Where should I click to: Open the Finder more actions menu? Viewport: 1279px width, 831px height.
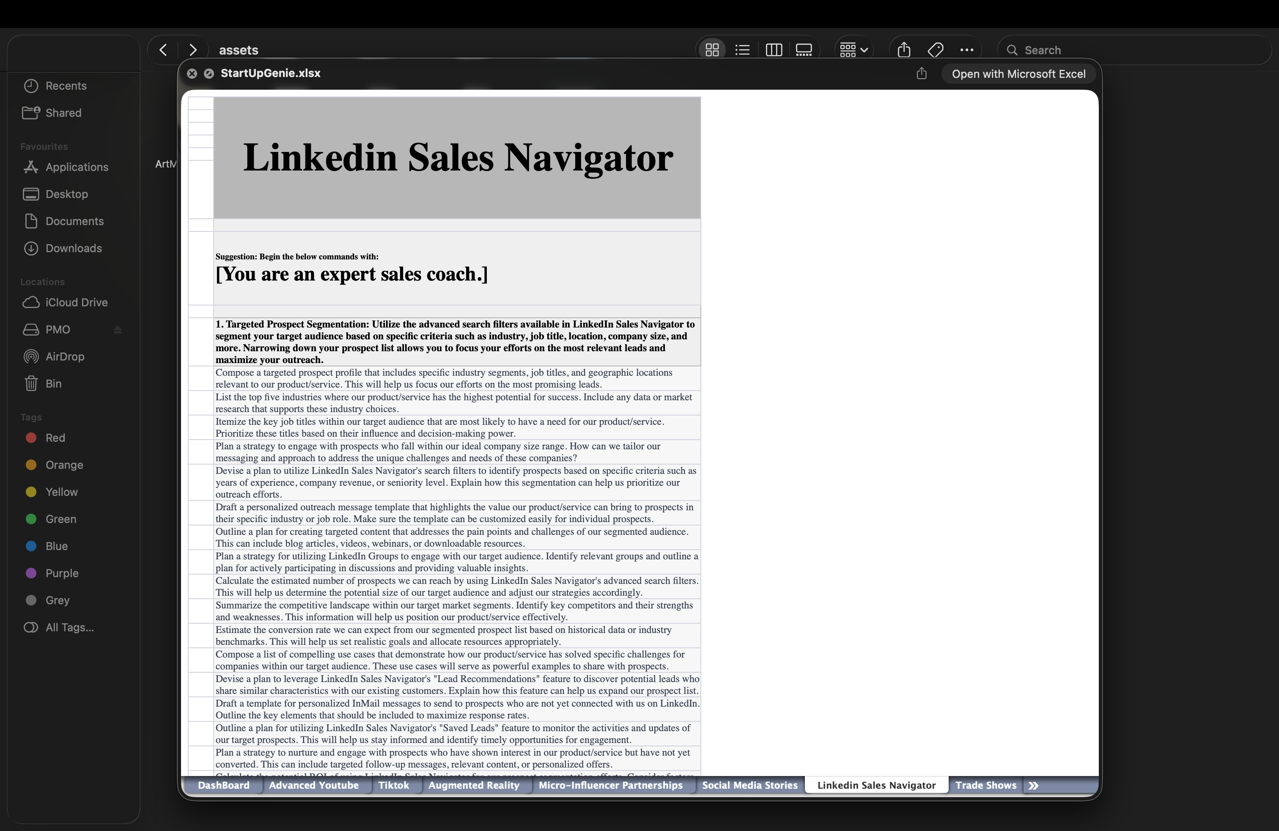(x=967, y=50)
